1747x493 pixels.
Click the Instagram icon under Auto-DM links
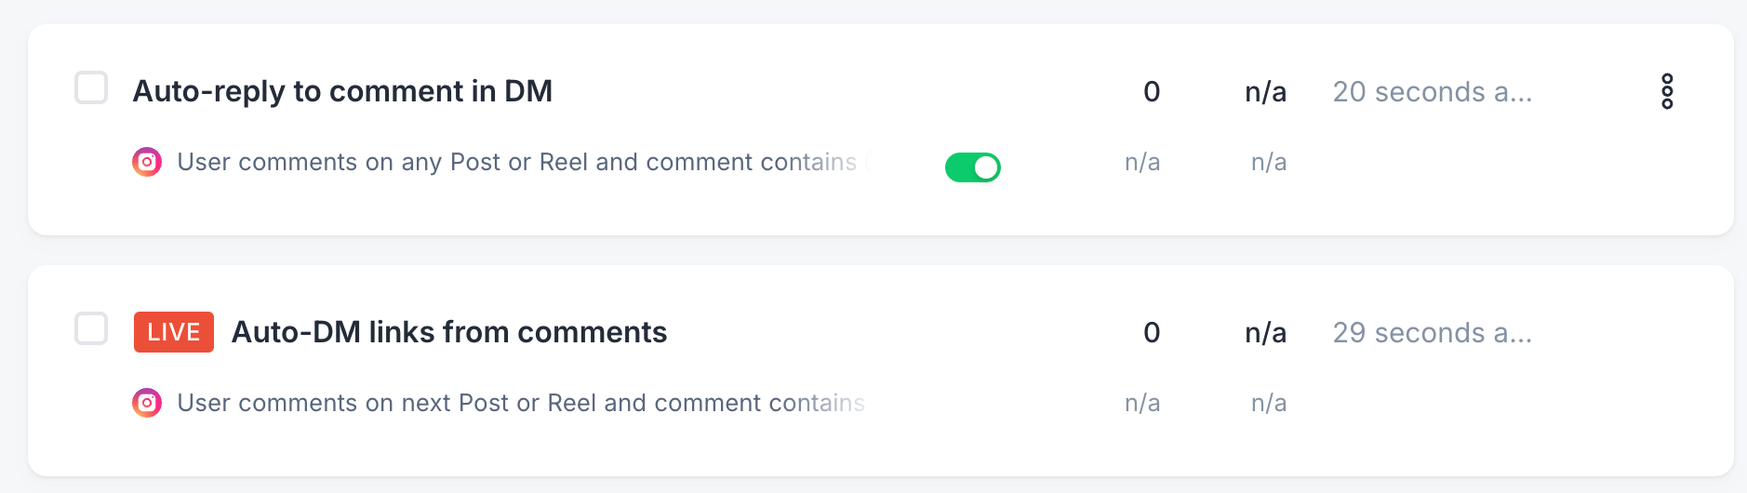pyautogui.click(x=147, y=403)
